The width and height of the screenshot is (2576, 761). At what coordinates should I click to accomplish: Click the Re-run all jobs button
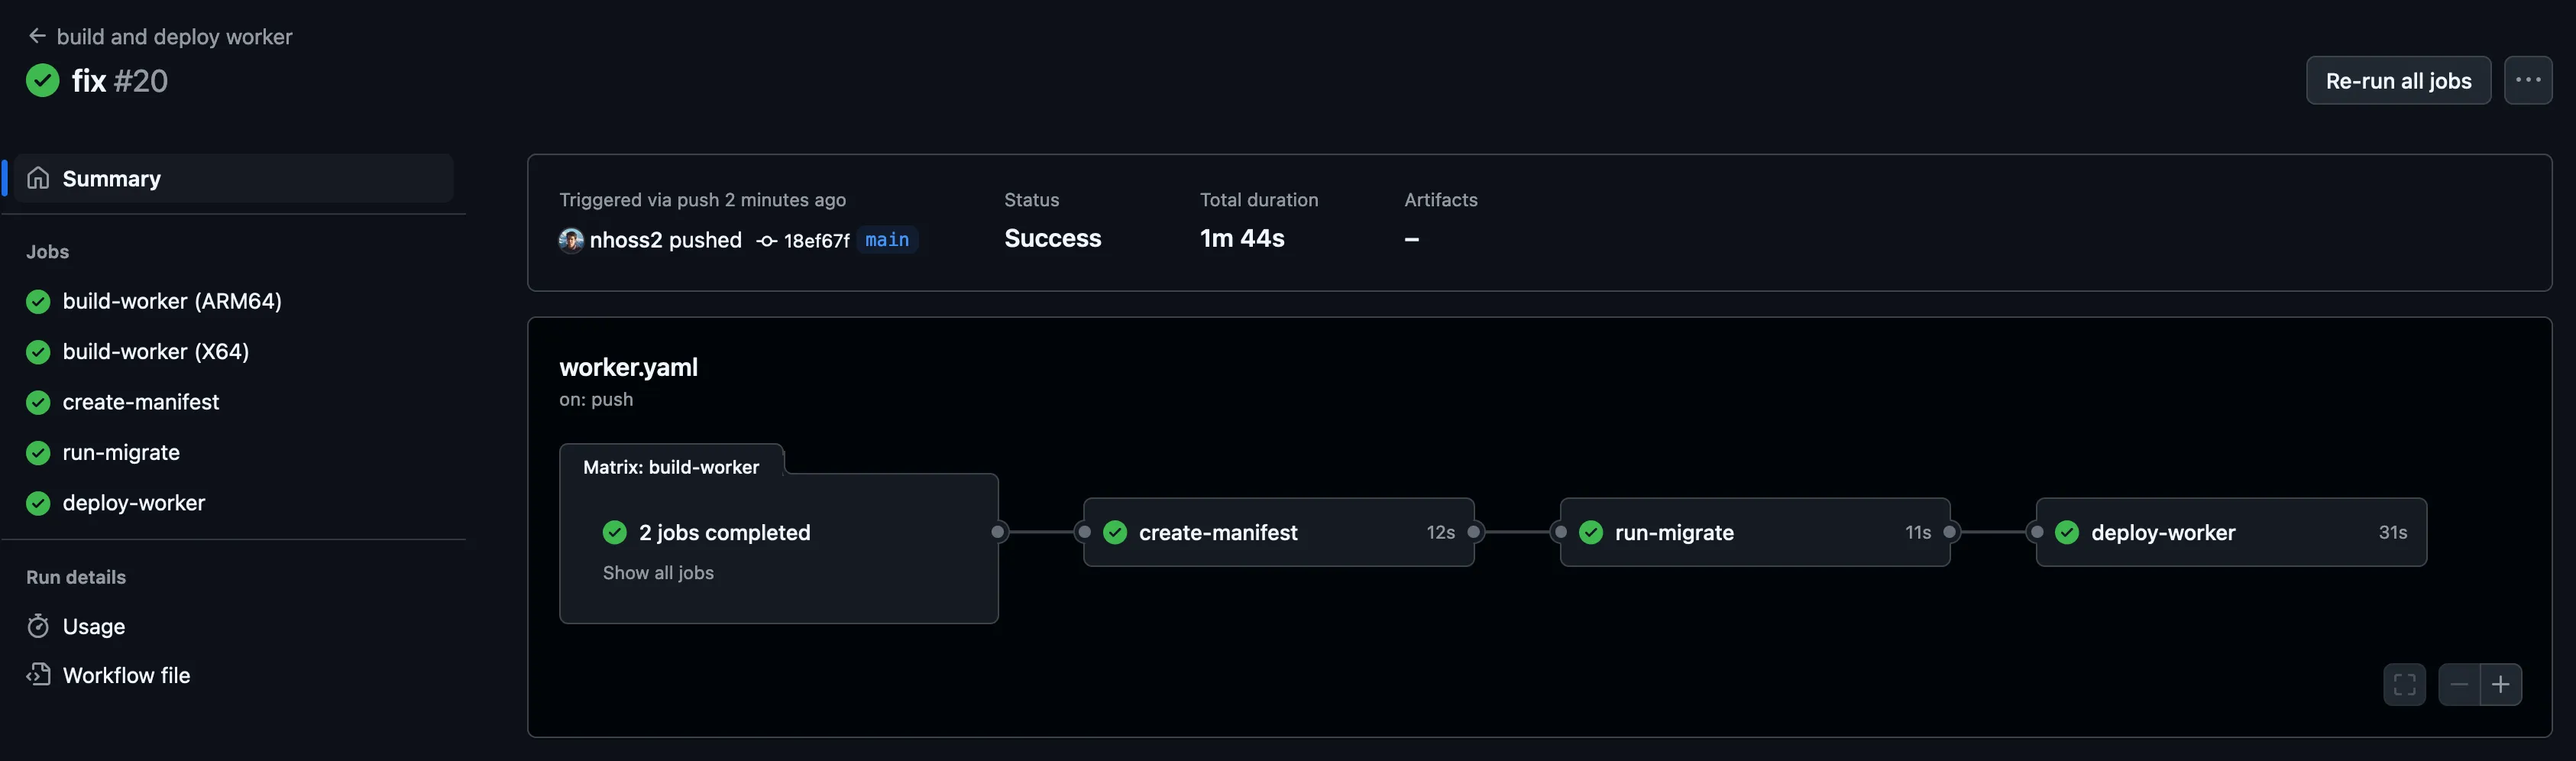(x=2397, y=80)
